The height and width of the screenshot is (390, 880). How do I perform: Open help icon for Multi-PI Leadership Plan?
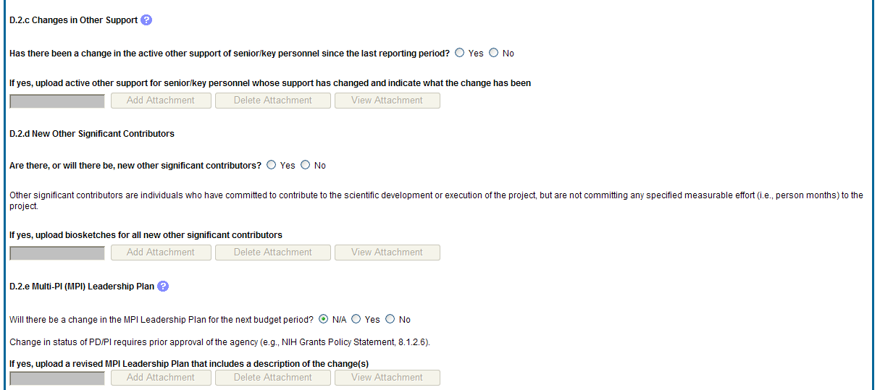pyautogui.click(x=163, y=287)
